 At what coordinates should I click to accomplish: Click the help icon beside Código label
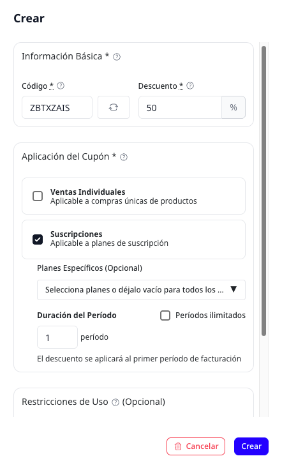[x=61, y=86]
